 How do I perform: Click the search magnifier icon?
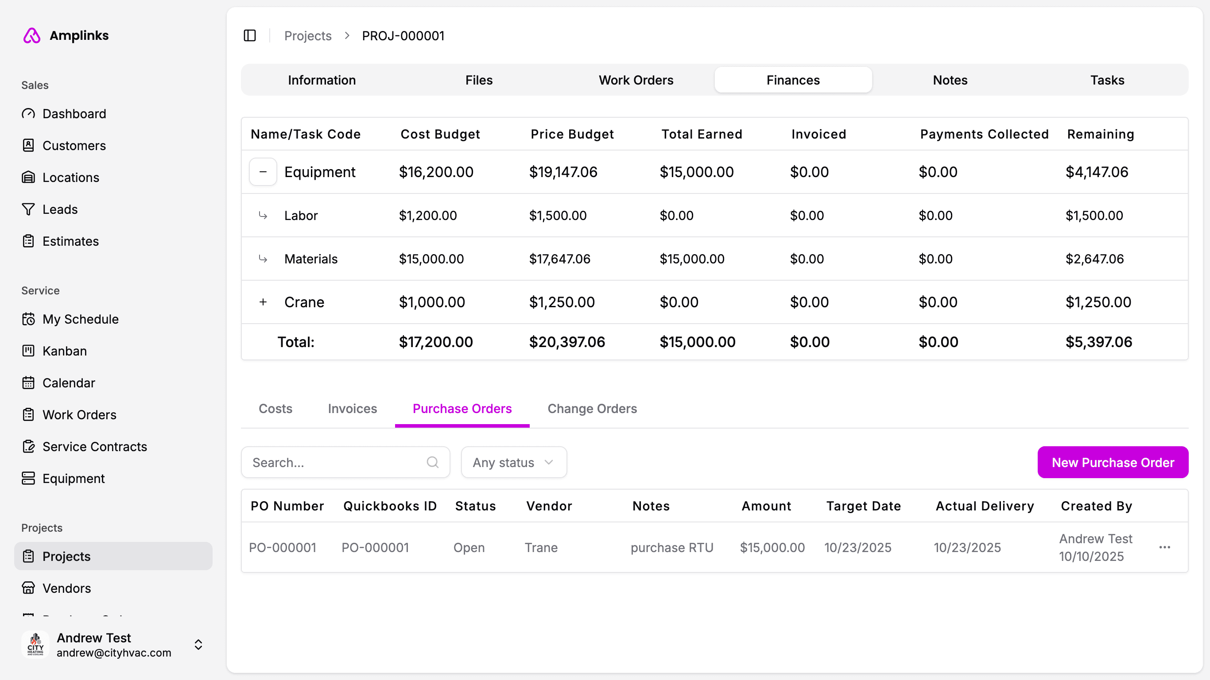point(433,463)
